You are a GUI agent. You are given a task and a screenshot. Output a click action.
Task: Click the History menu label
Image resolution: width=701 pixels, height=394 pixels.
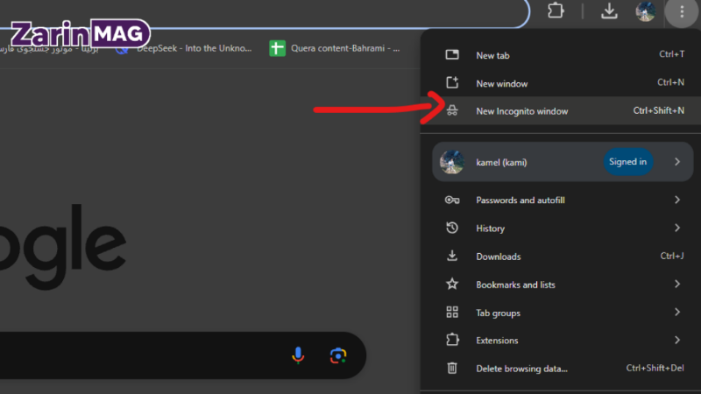click(x=491, y=229)
